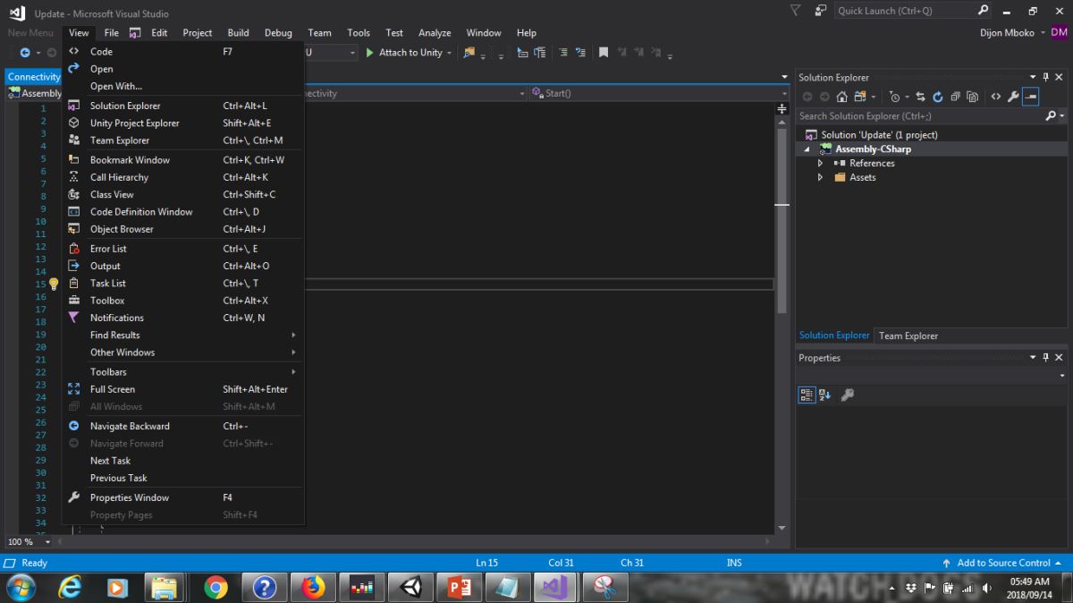Click the Search Solution Explorer field
The width and height of the screenshot is (1073, 603).
point(920,115)
